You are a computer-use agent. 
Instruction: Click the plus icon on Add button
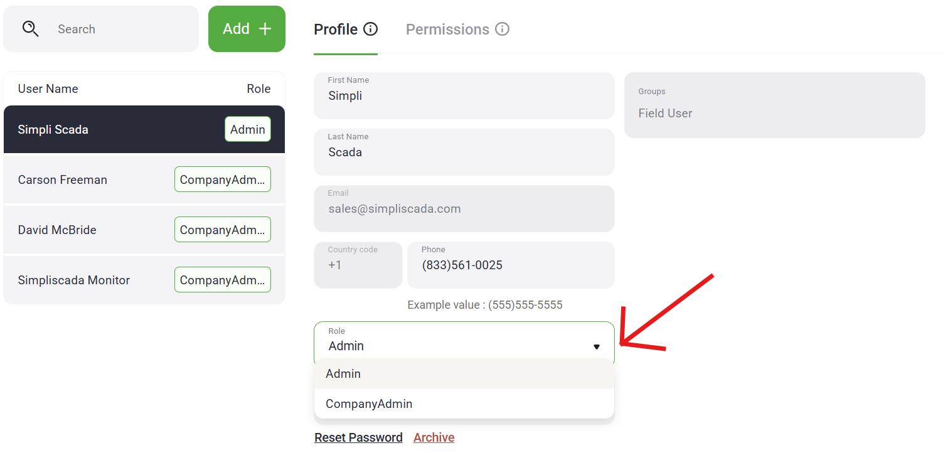265,29
